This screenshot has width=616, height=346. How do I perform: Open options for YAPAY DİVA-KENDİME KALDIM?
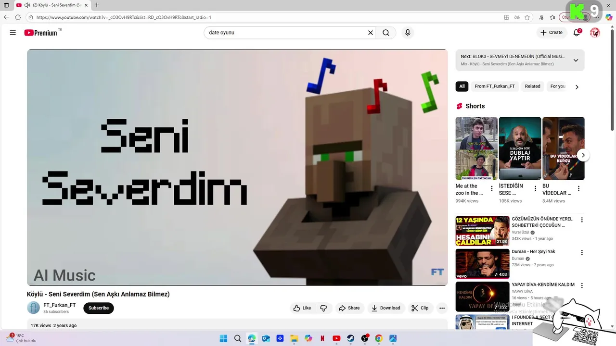tap(581, 285)
